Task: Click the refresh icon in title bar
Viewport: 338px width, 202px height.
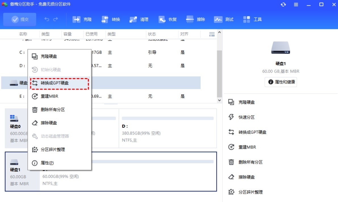Action: (x=283, y=5)
